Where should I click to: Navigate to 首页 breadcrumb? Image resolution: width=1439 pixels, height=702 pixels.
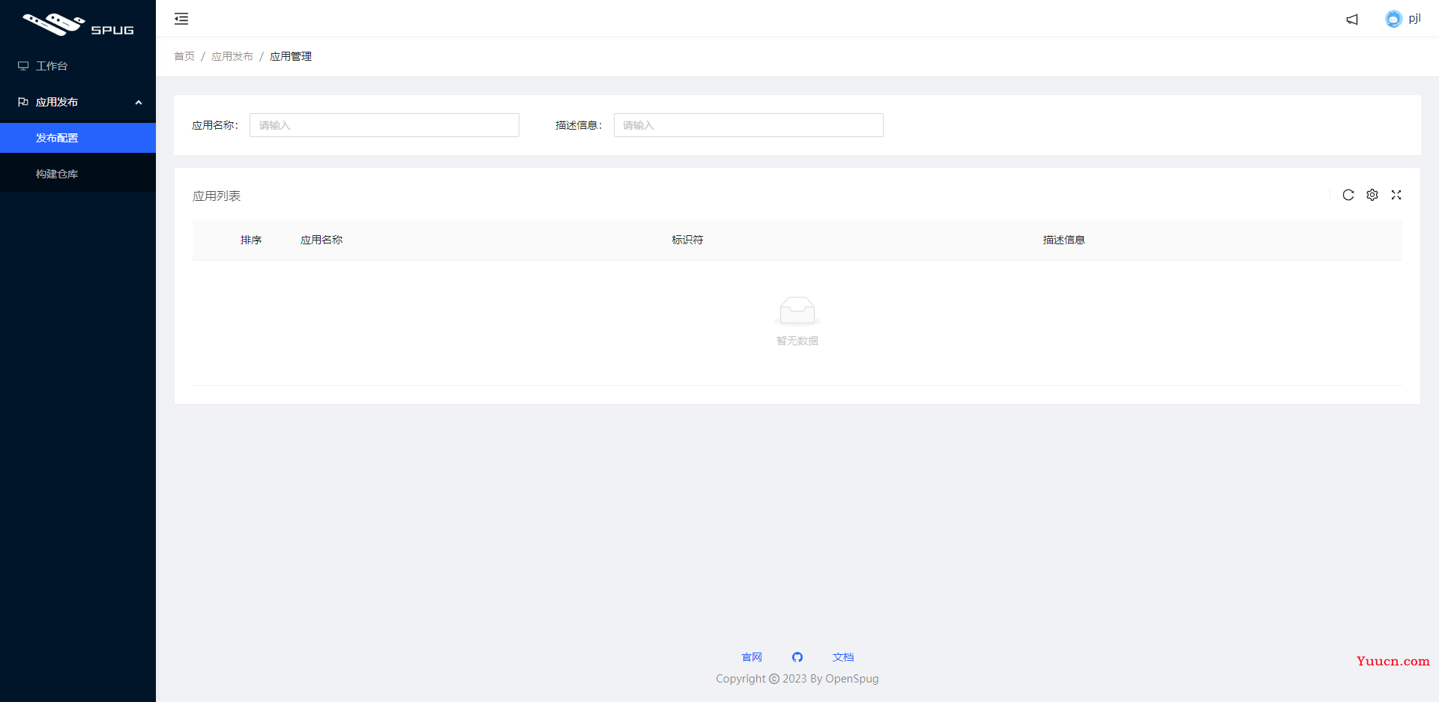(184, 56)
